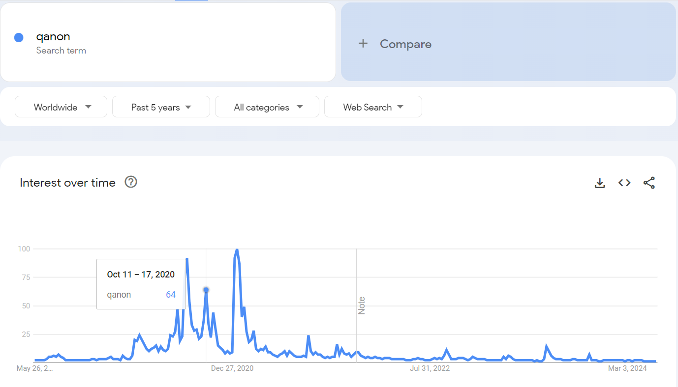Click the Interest over time heading

[67, 183]
